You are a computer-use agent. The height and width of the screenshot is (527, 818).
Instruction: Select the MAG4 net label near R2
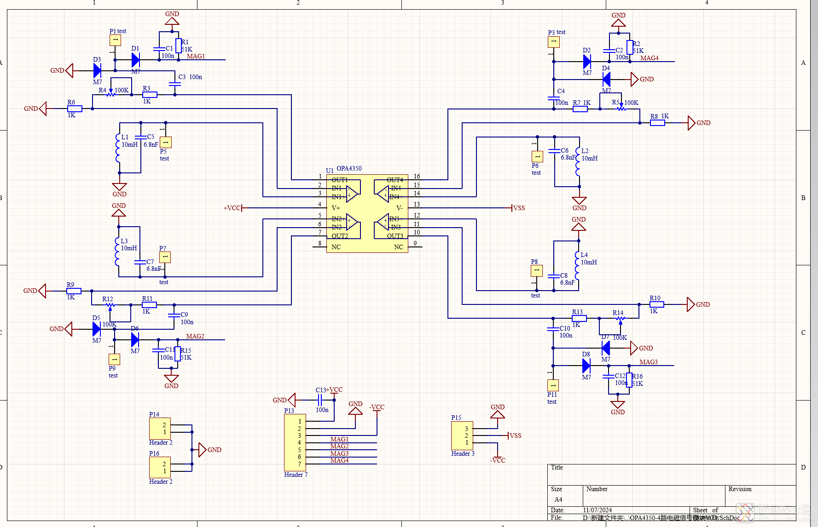click(649, 58)
